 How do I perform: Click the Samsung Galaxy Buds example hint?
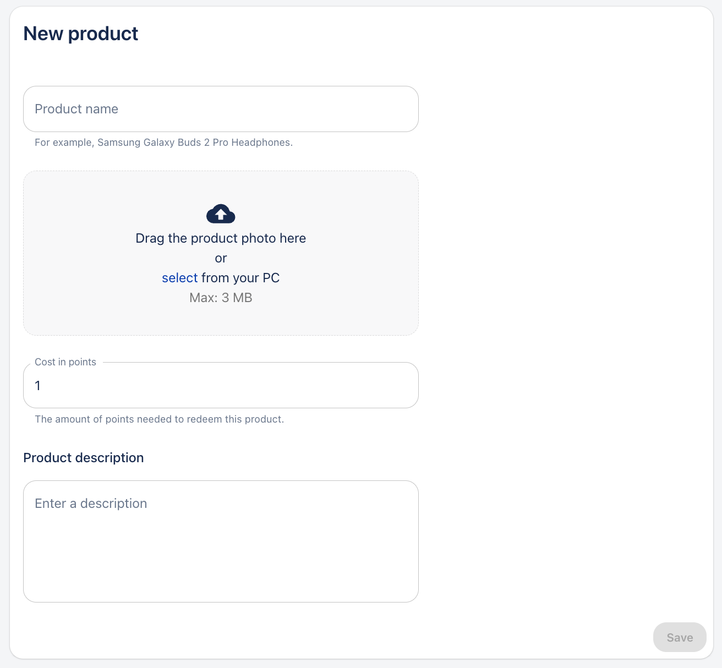click(x=163, y=143)
